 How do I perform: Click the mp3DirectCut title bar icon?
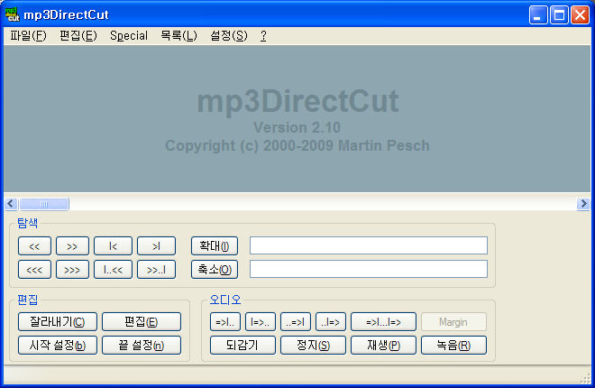pyautogui.click(x=12, y=14)
